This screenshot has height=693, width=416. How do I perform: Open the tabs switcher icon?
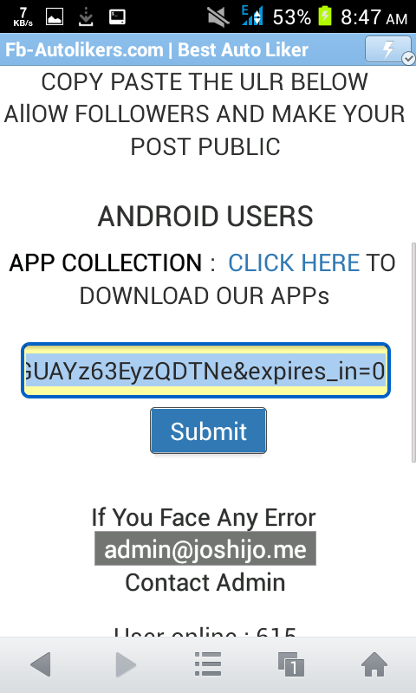[x=291, y=664]
